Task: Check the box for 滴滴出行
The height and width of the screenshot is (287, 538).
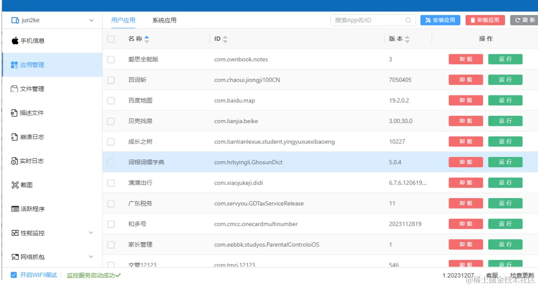Action: [x=111, y=183]
